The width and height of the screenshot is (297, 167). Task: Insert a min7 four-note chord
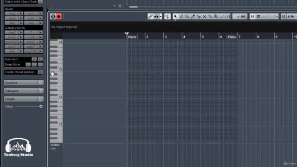coord(12,37)
